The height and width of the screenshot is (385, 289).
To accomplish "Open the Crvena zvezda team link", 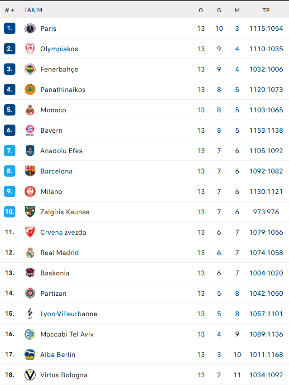I will [x=63, y=232].
